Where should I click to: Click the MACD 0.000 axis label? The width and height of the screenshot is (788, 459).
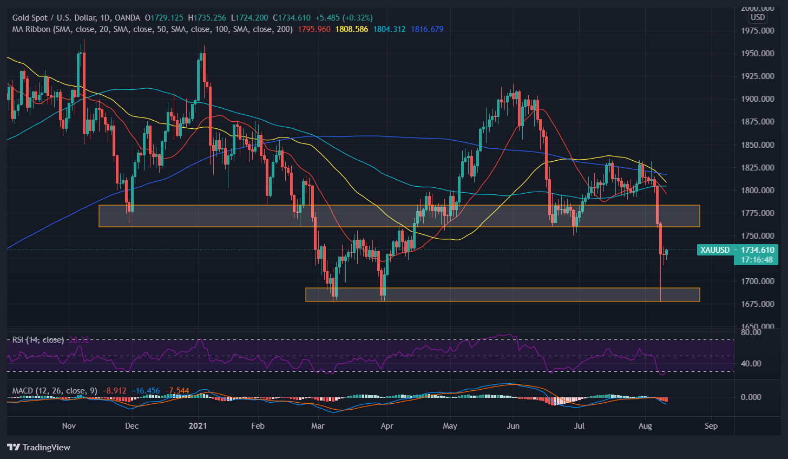(751, 397)
